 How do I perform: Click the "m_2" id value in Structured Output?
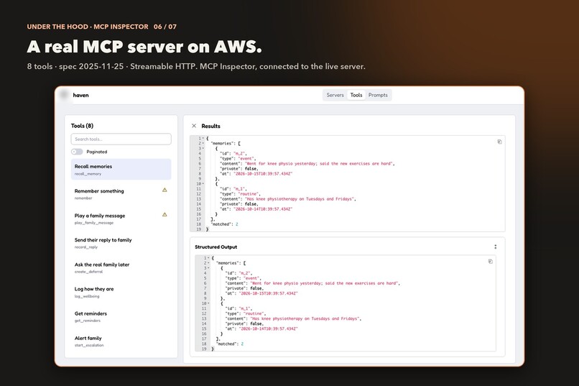(246, 273)
